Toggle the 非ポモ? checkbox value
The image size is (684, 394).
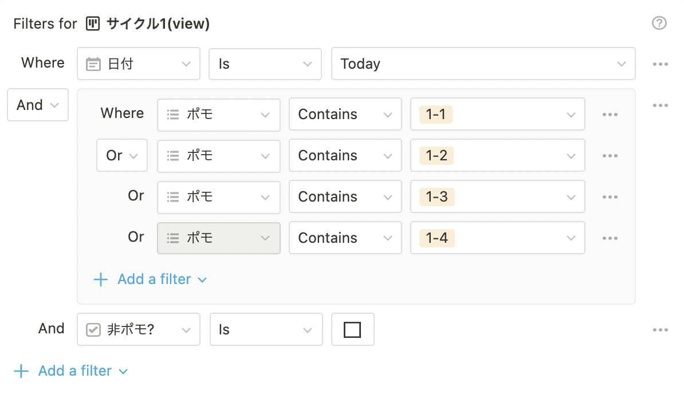352,330
